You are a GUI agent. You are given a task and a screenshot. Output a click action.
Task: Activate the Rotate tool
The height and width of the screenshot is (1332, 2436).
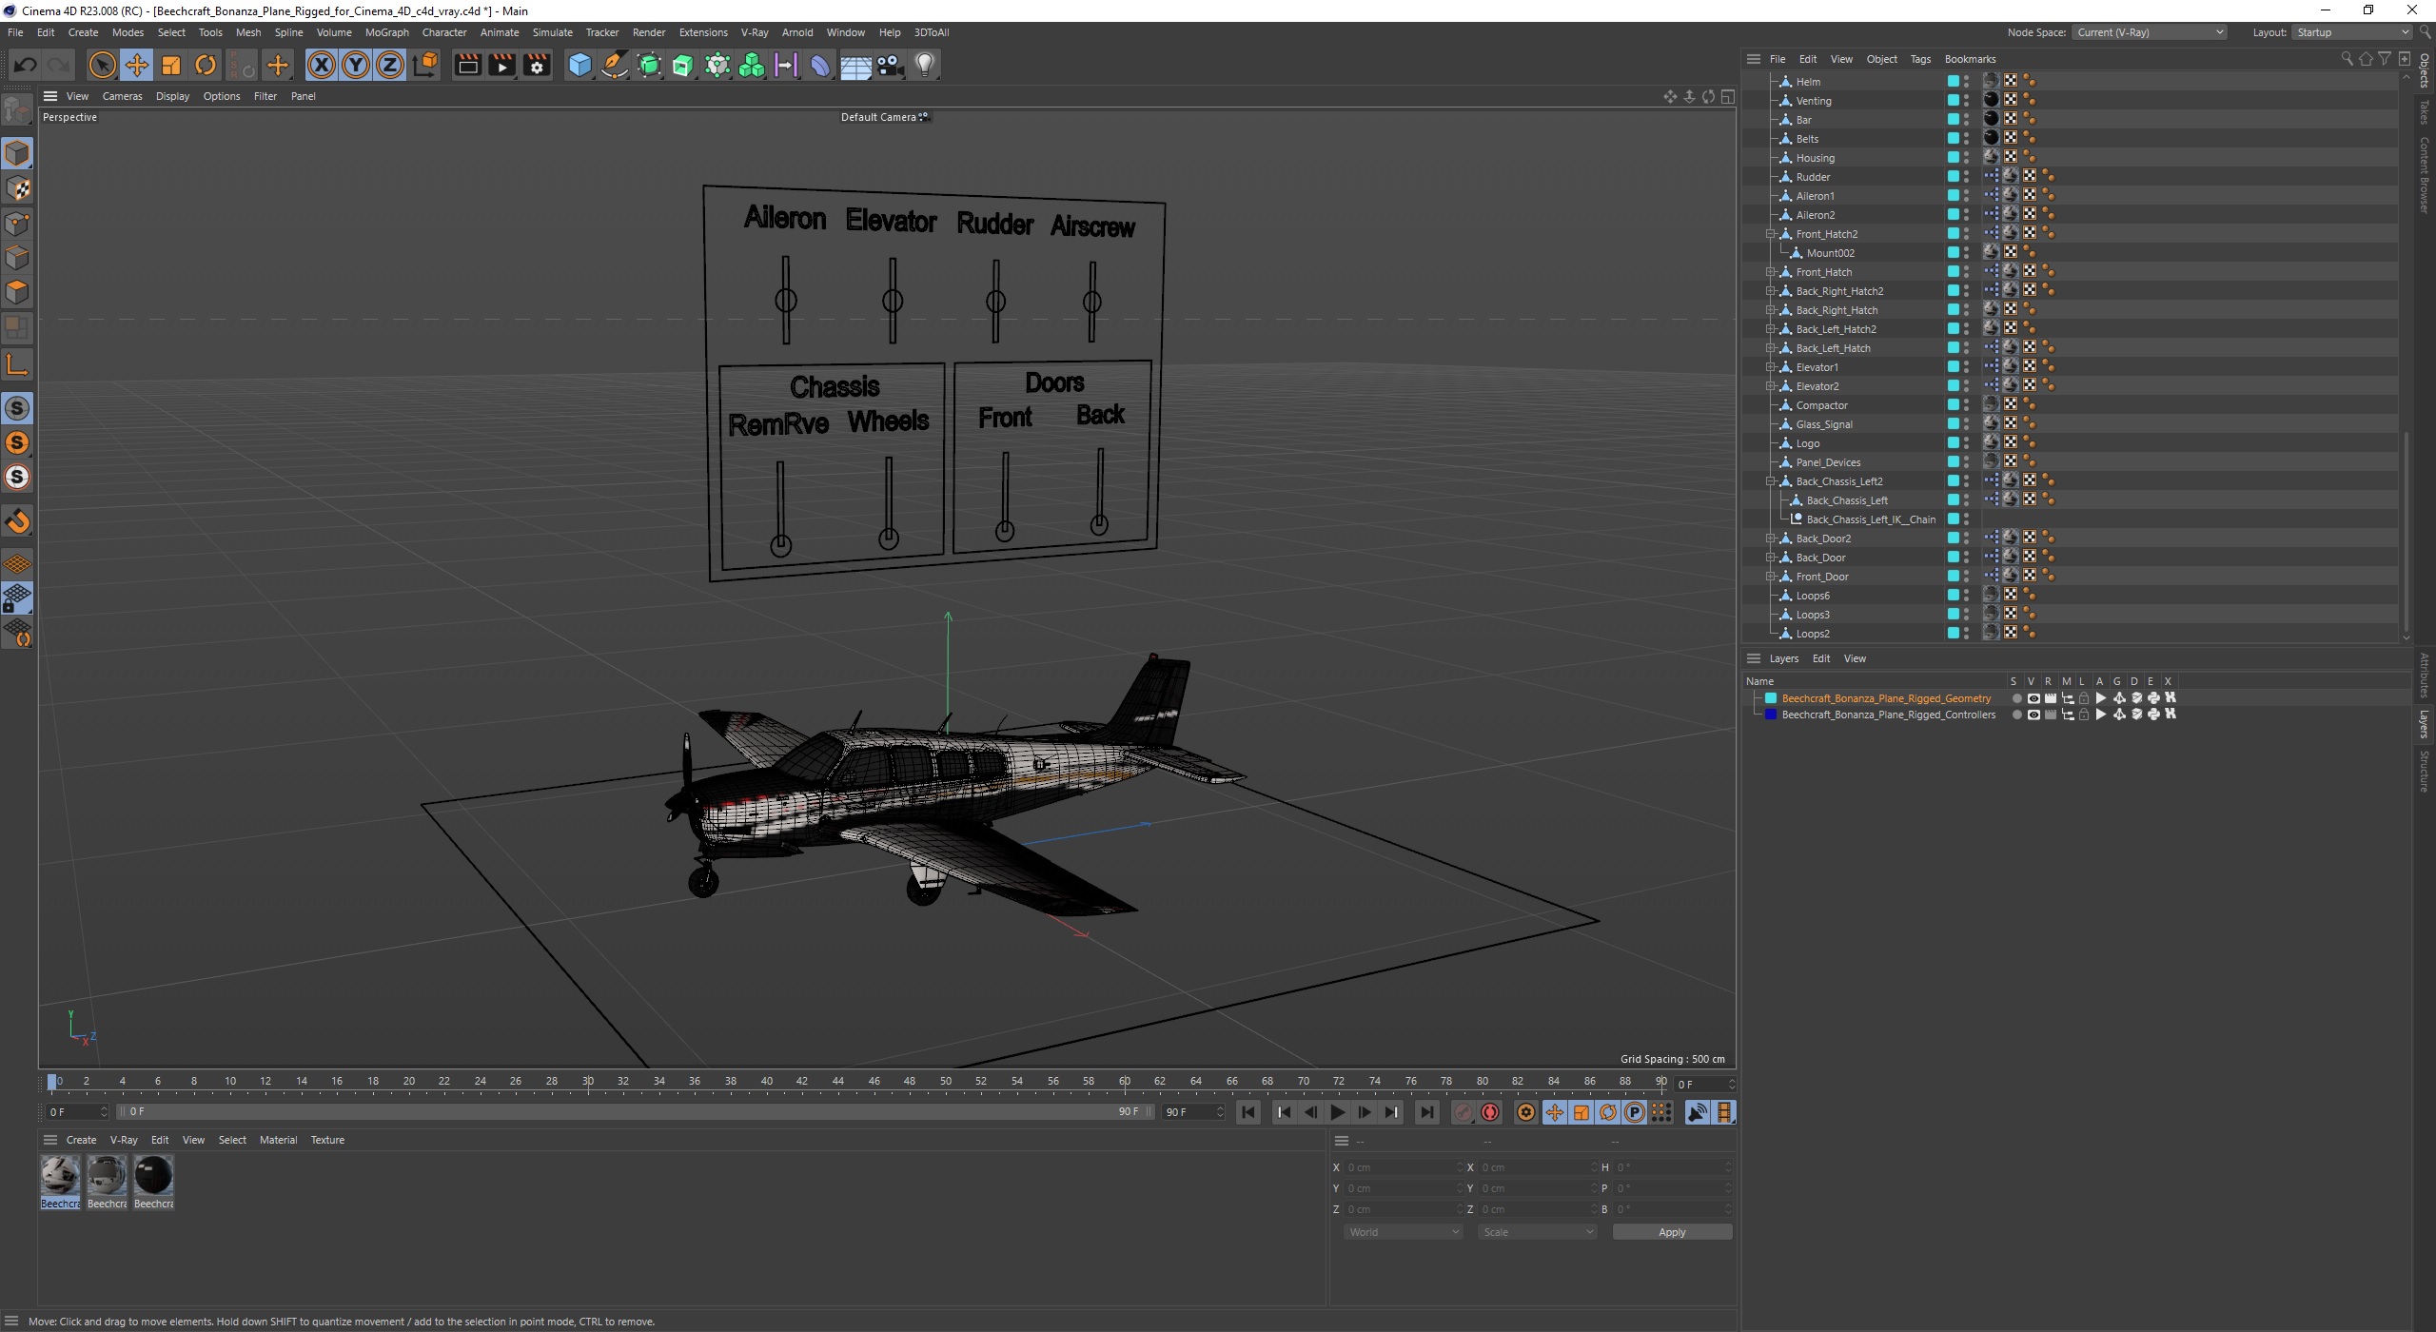point(205,65)
